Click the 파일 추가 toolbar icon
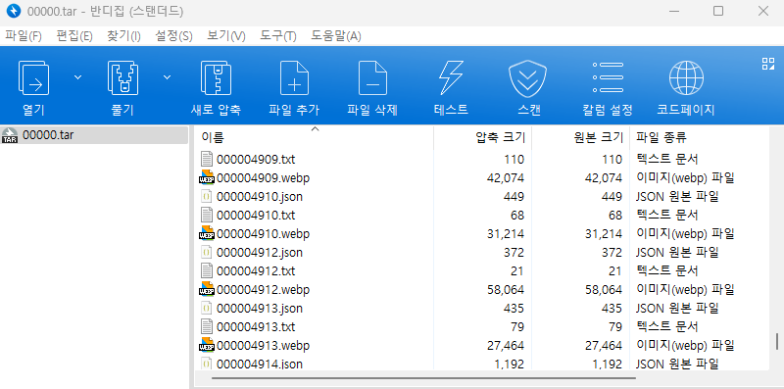Image resolution: width=784 pixels, height=389 pixels. (x=294, y=78)
